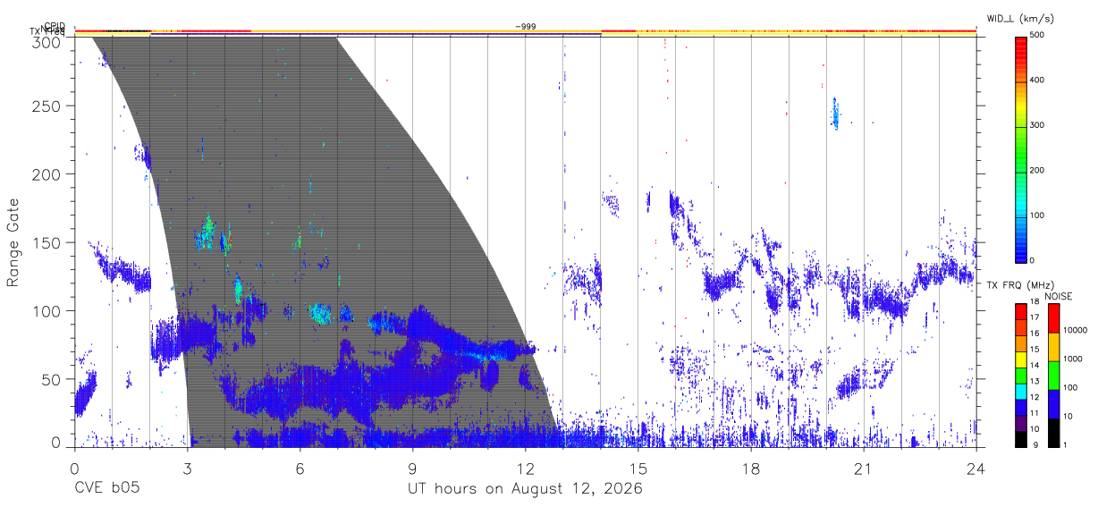Click the red 17–18 MHz TX FRQ swatch
Image resolution: width=1098 pixels, height=507 pixels.
[1021, 311]
